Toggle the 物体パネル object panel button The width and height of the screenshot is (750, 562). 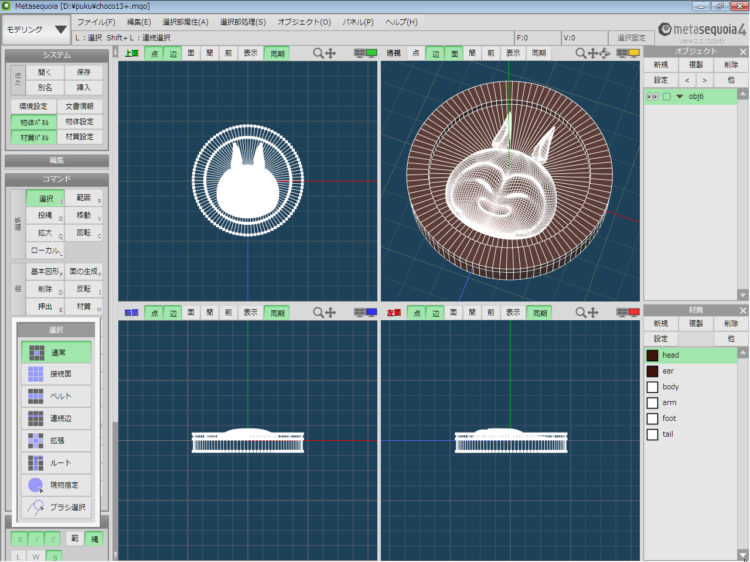[x=34, y=122]
